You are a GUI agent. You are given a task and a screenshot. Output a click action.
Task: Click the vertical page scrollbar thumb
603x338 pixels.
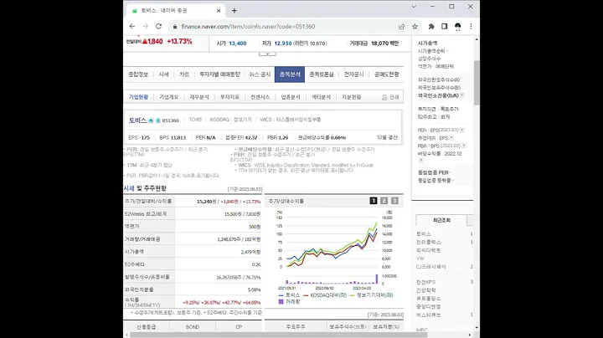477,83
